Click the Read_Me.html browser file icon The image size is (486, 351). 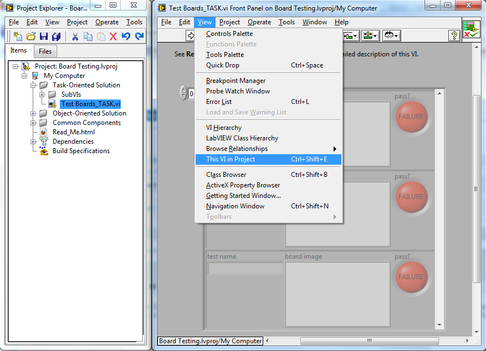[x=43, y=132]
